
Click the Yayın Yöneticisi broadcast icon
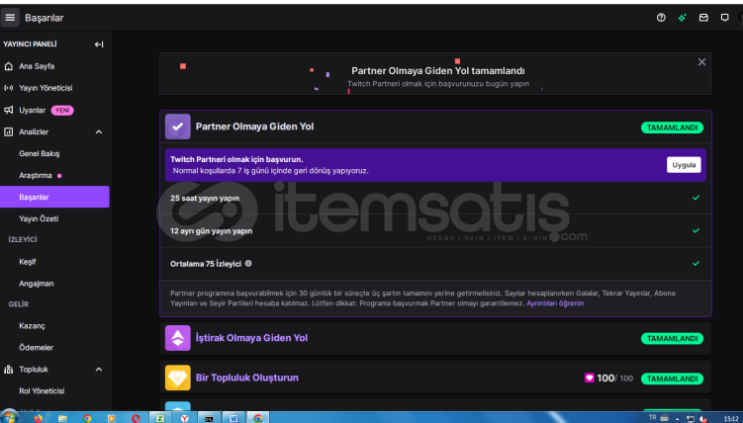click(9, 88)
